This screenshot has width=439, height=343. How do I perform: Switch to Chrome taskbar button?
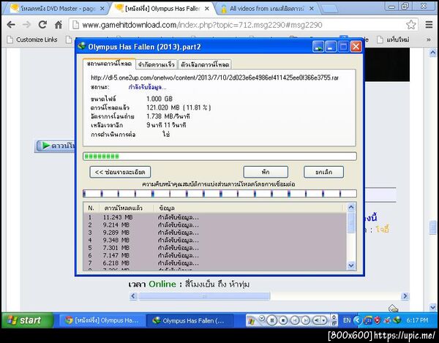102,320
